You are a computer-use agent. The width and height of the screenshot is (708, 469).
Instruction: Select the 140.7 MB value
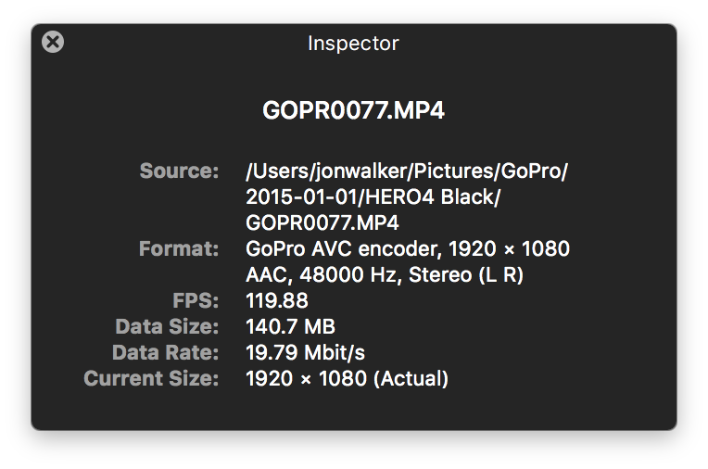tap(290, 326)
